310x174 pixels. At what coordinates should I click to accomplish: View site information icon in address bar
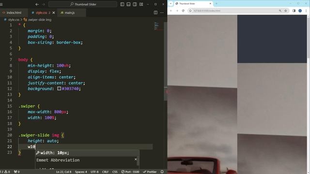[190, 11]
